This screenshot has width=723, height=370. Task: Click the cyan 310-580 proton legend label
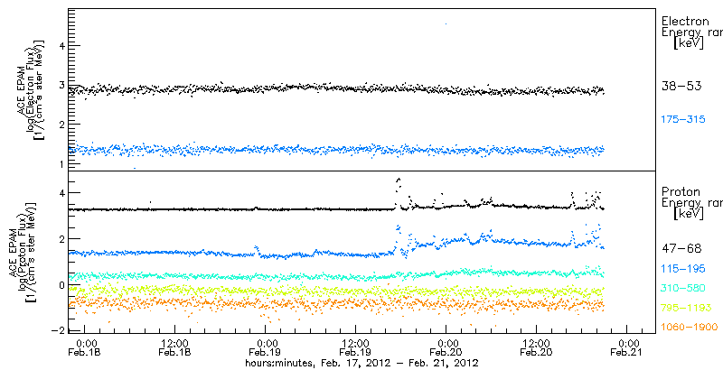pos(683,288)
